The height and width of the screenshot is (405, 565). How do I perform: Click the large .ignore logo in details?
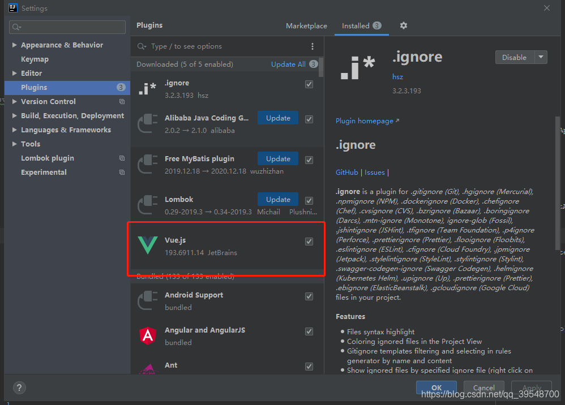pos(358,68)
